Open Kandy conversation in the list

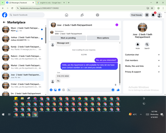coord(23,48)
